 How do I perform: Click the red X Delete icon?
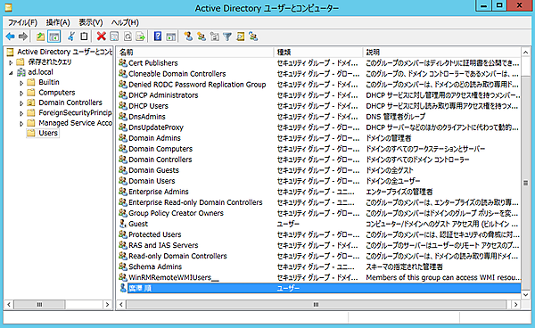(x=102, y=37)
